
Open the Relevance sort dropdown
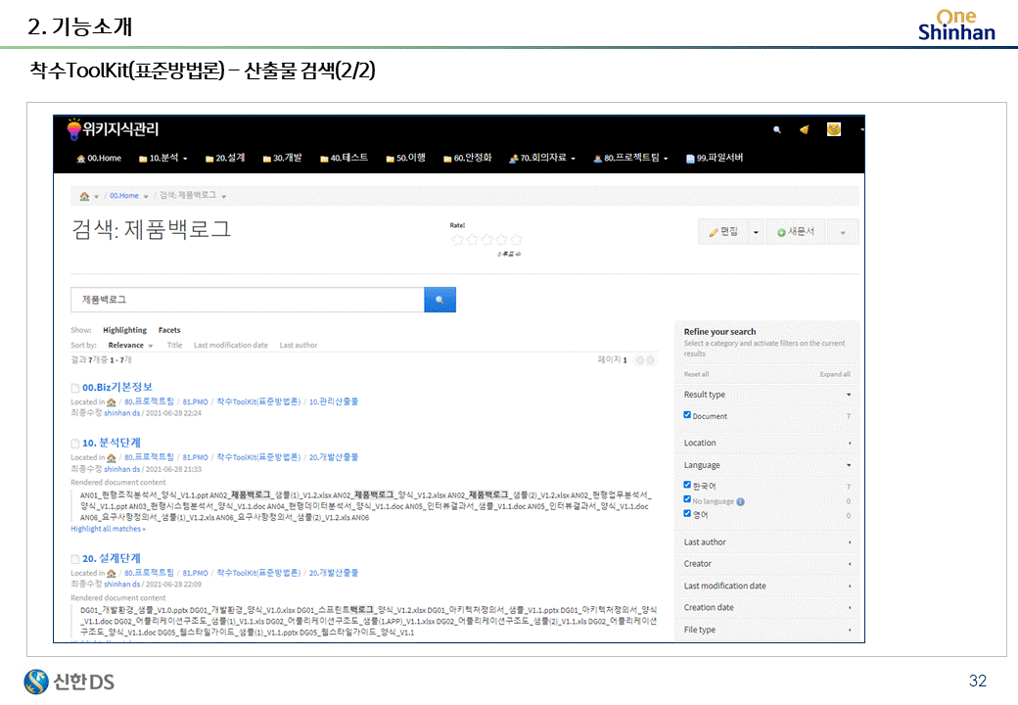(130, 346)
